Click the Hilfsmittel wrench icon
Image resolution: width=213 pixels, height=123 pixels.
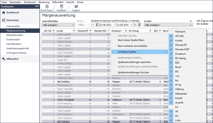pos(4,59)
